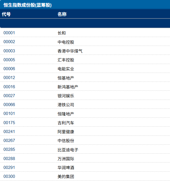Click the 00006 code link
This screenshot has height=182, width=170.
point(9,69)
